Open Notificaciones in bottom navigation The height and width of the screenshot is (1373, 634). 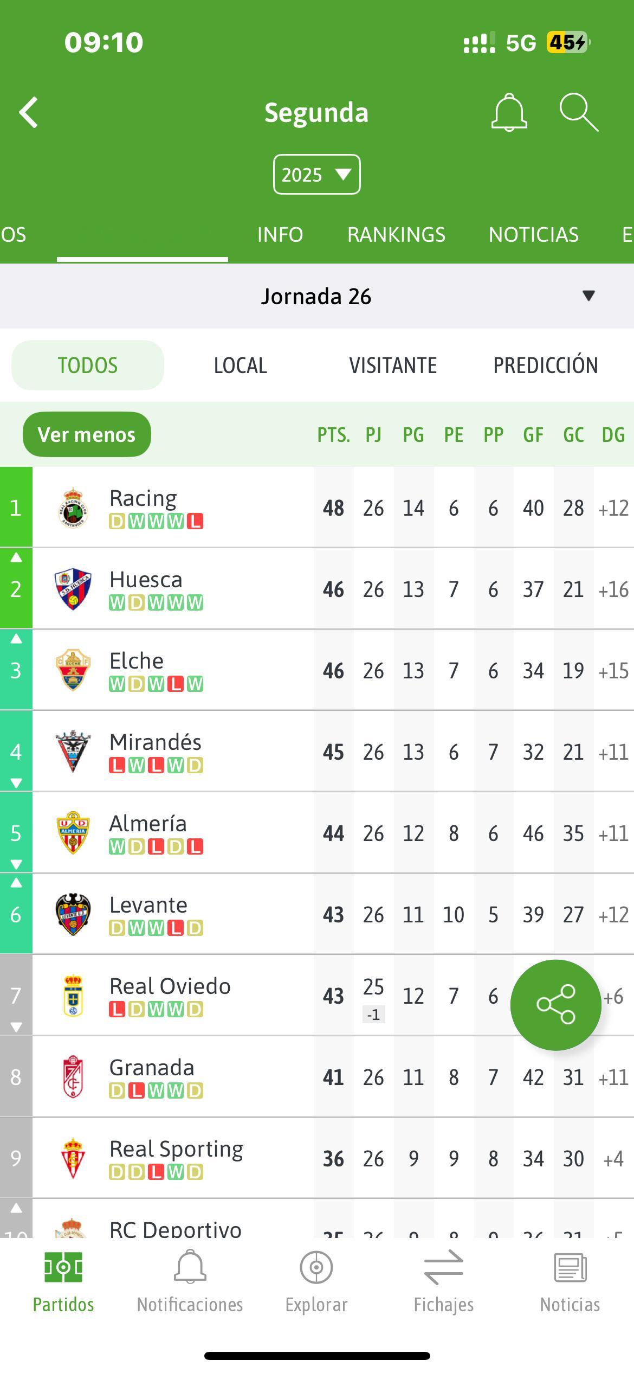tap(190, 1282)
